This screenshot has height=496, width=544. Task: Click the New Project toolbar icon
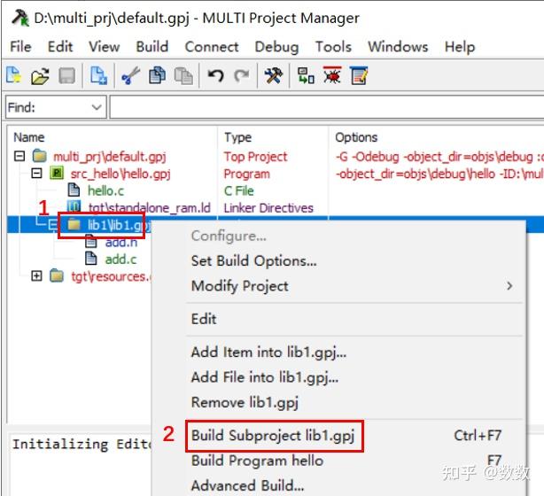click(14, 75)
